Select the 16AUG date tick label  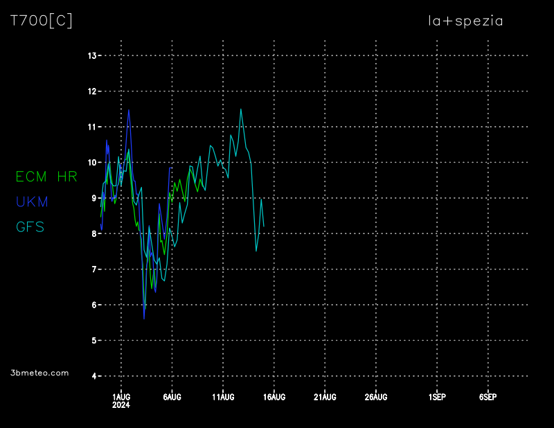pyautogui.click(x=274, y=397)
